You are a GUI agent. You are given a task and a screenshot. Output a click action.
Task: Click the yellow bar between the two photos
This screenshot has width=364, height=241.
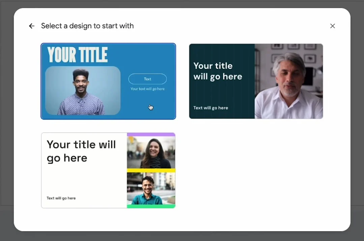click(151, 170)
